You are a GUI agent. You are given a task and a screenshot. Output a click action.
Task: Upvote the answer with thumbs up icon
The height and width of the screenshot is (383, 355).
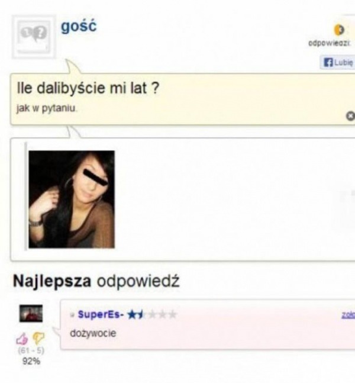22,339
